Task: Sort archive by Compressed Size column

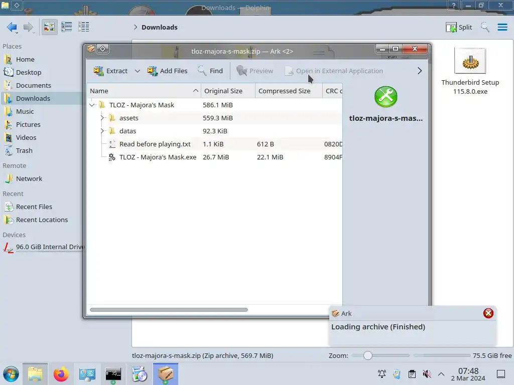Action: coord(289,91)
